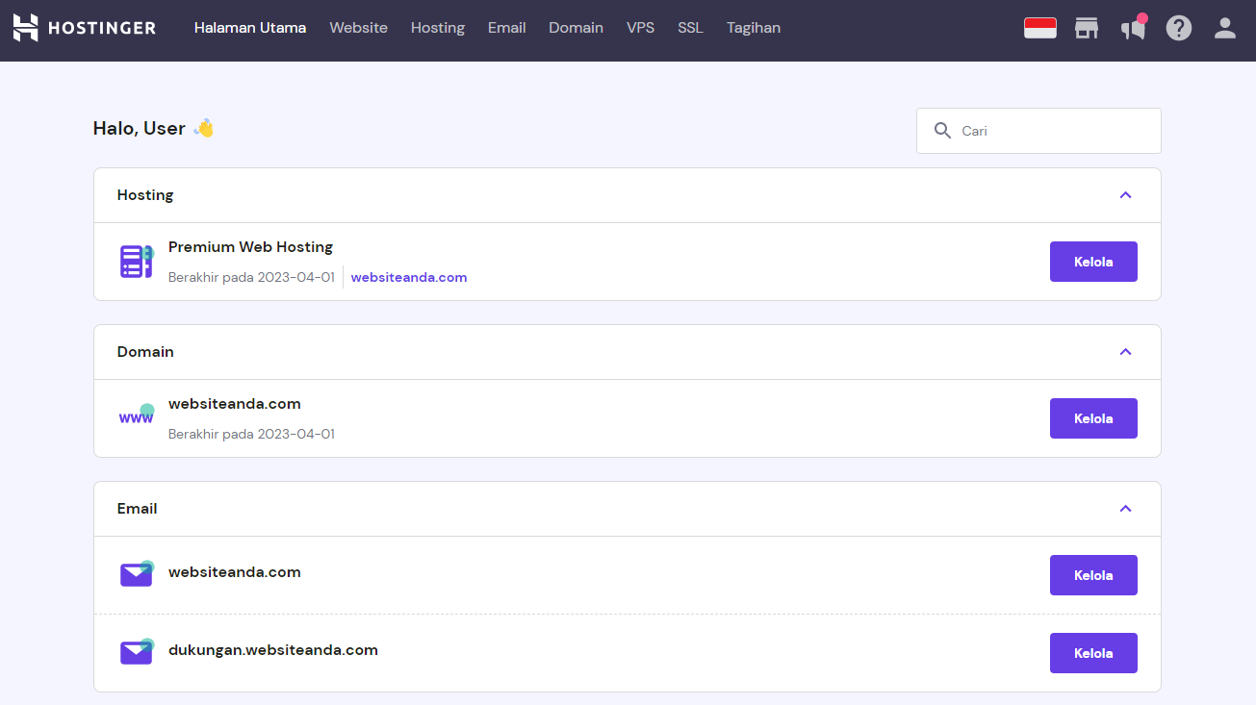Screen dimensions: 1256x705
Task: Open the Indonesian flag language selector
Action: click(1040, 28)
